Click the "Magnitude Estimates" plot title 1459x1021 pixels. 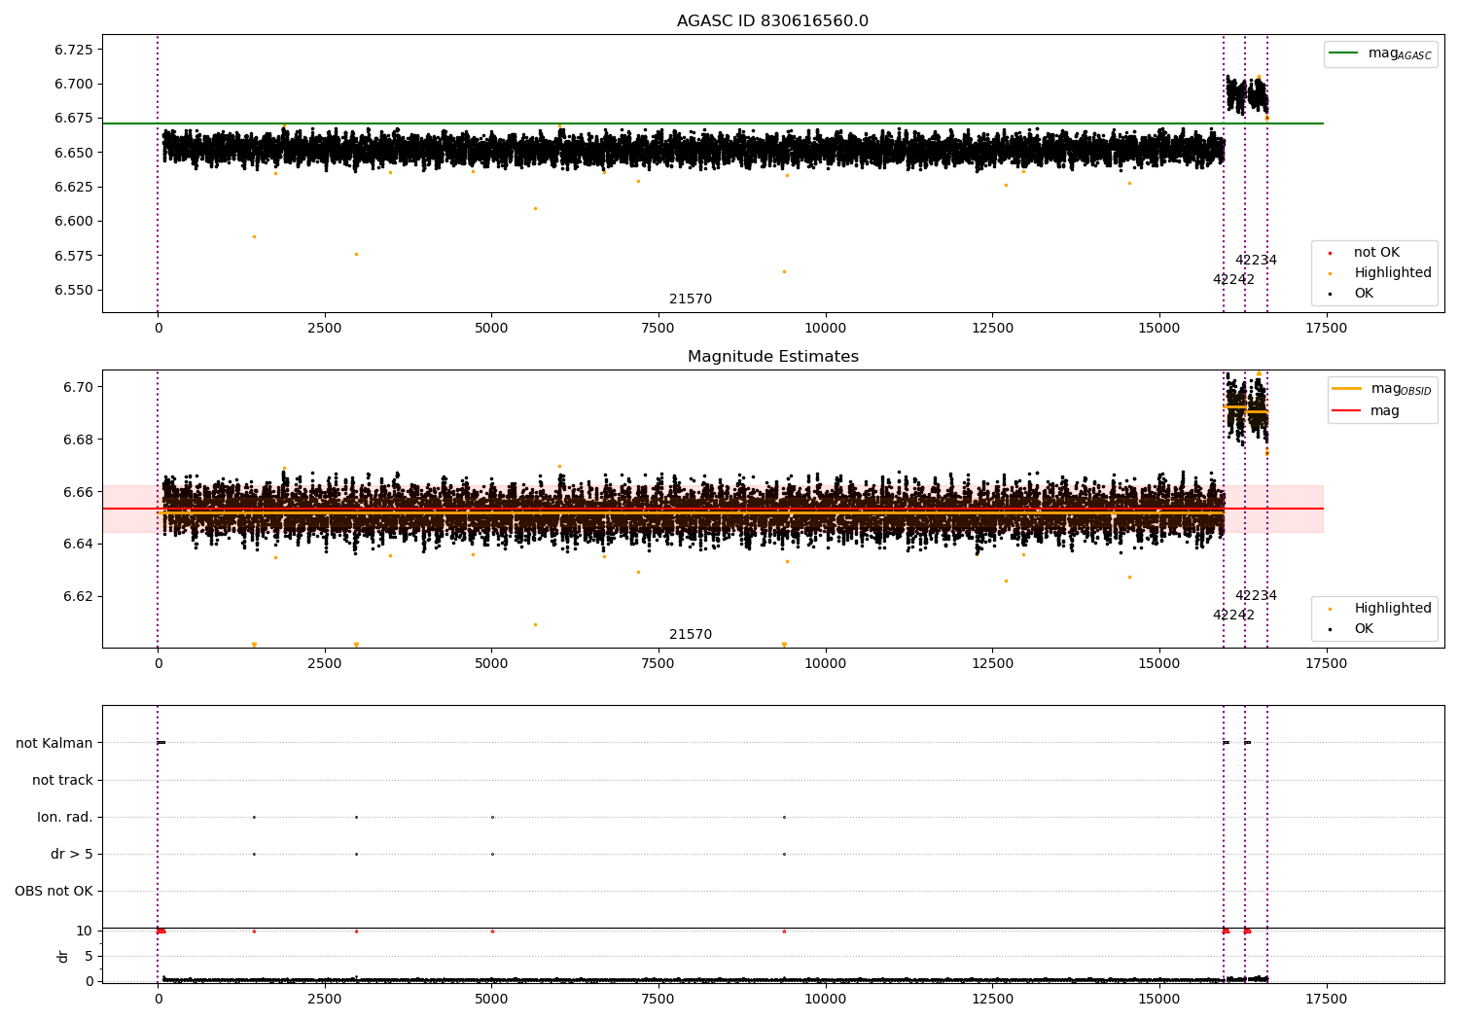click(772, 357)
